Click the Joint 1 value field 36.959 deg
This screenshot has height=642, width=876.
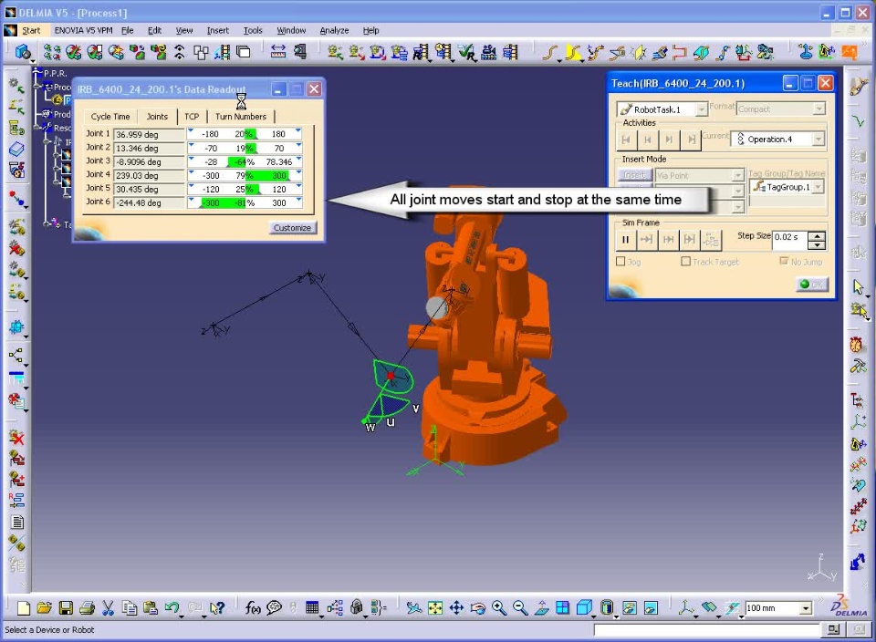(149, 135)
